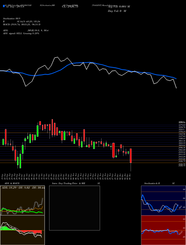Select the CL: 2826.75 closing price text
Screen dimensions: 186x245
(x=70, y=7)
